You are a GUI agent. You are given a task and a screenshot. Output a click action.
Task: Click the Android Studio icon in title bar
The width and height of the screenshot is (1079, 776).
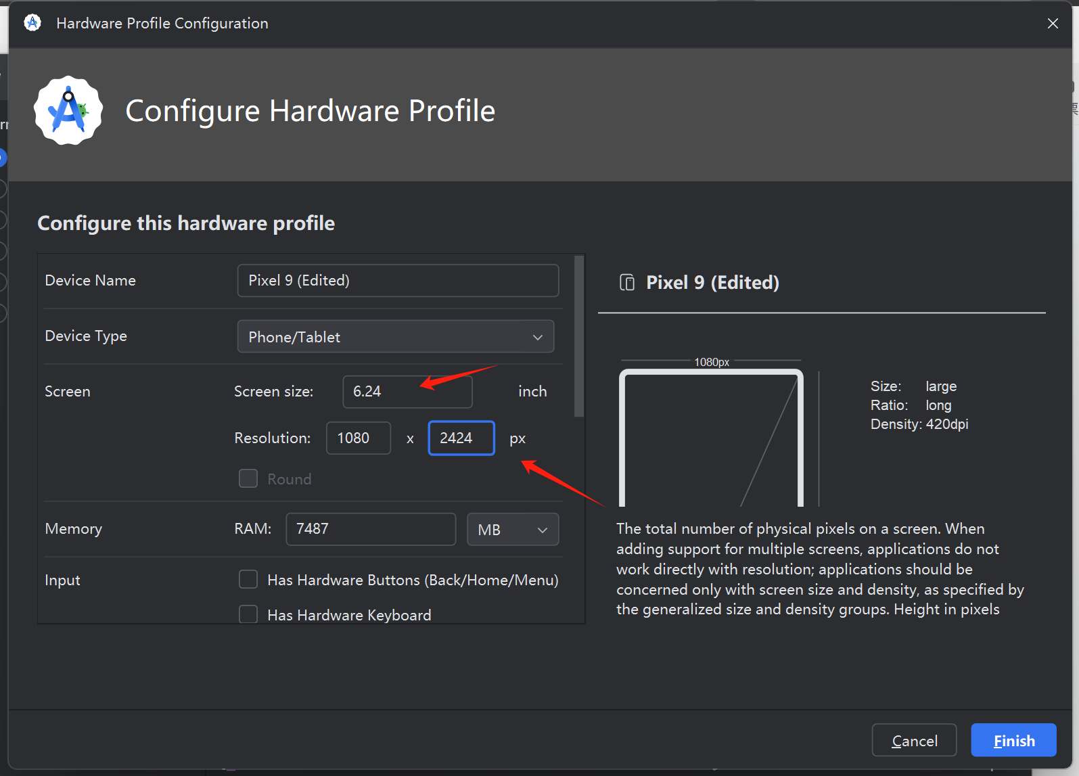coord(32,23)
